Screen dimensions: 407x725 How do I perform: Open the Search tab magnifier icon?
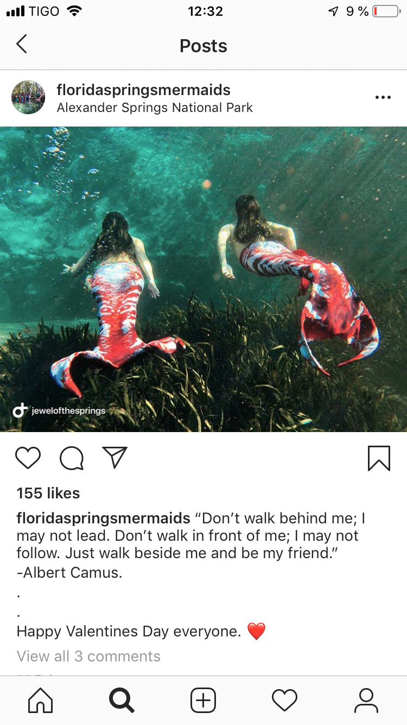coord(122,701)
